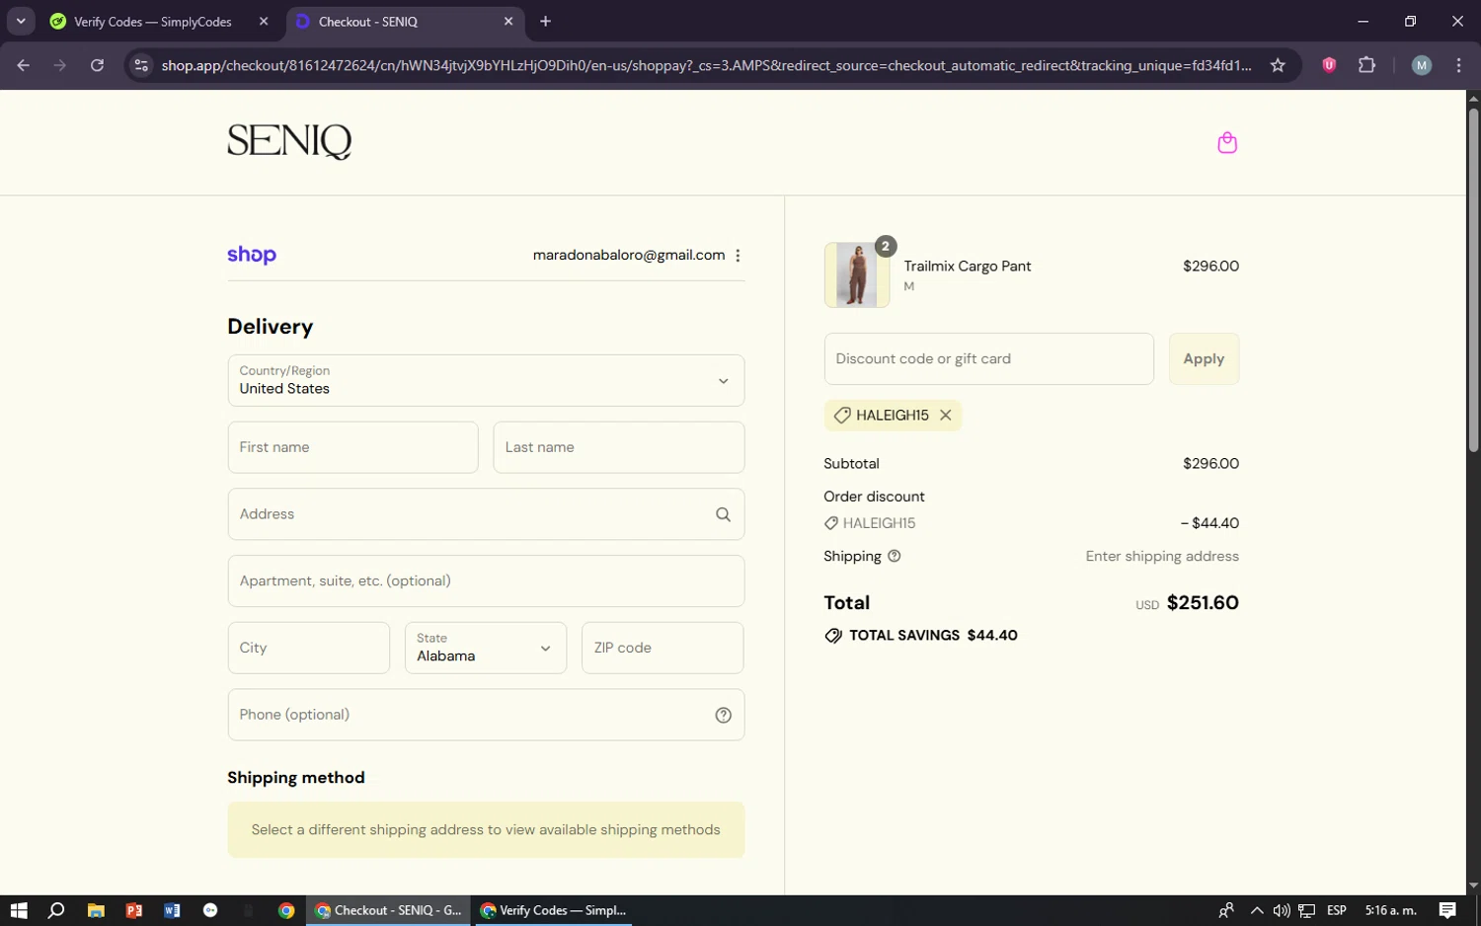The height and width of the screenshot is (926, 1481).
Task: Click the Phone (optional) field
Action: tap(486, 715)
